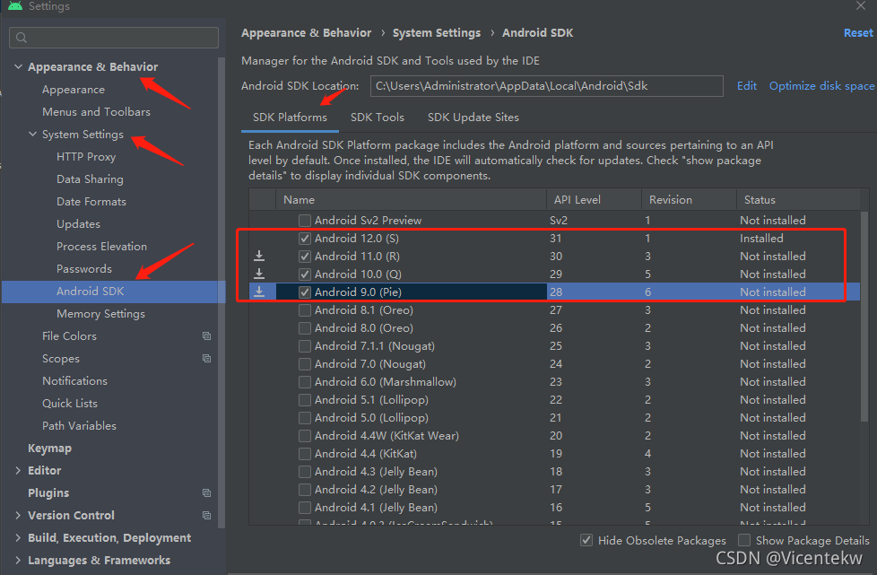Click Android SDK Location path field

pos(546,86)
